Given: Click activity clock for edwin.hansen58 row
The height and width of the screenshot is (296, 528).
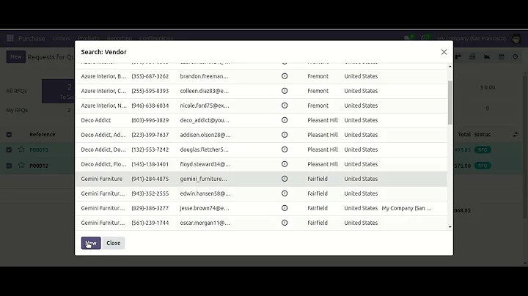Looking at the screenshot, I should (285, 193).
